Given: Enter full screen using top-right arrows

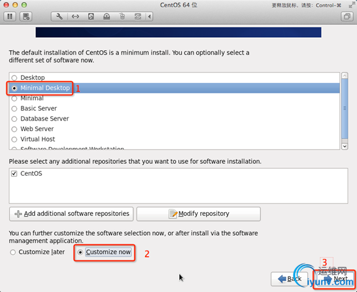Looking at the screenshot, I should (x=351, y=5).
